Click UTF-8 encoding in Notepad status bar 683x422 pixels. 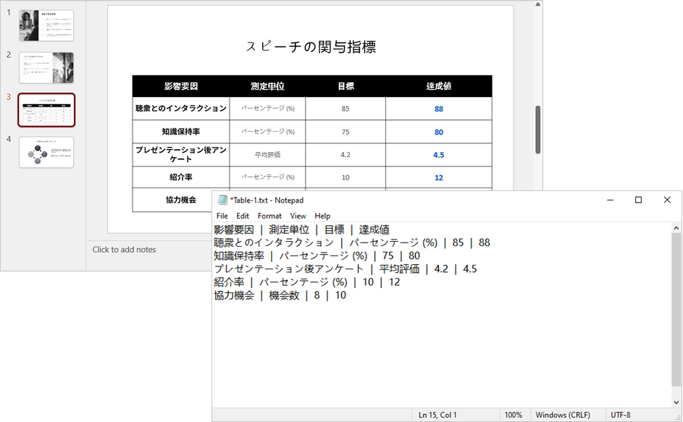(x=620, y=415)
